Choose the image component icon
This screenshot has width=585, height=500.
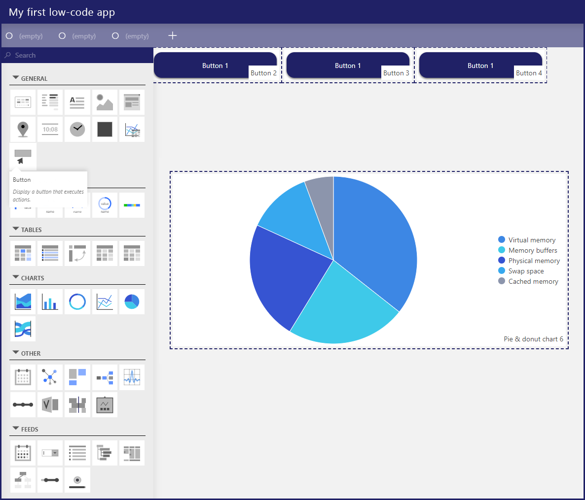click(105, 102)
